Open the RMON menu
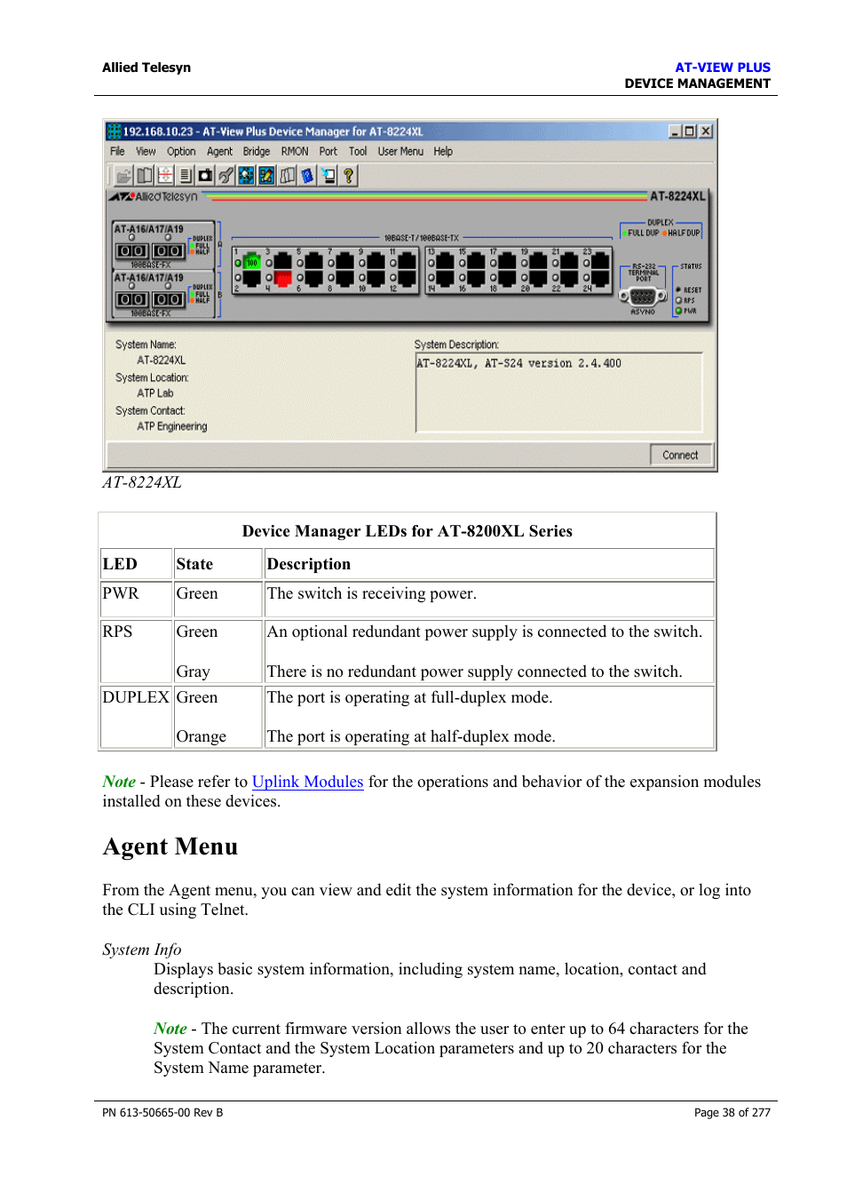 pyautogui.click(x=295, y=152)
